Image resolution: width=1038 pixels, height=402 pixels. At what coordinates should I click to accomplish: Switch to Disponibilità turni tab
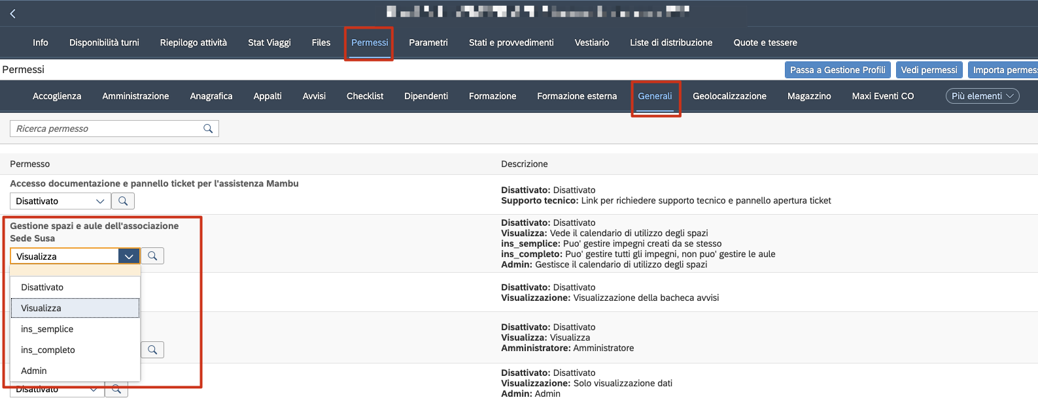[x=104, y=42]
